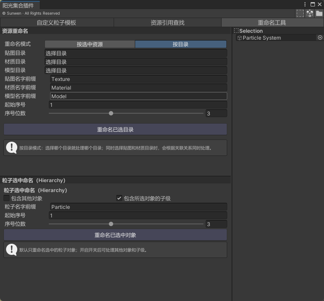Click the dashed selection icon in header

point(300,13)
